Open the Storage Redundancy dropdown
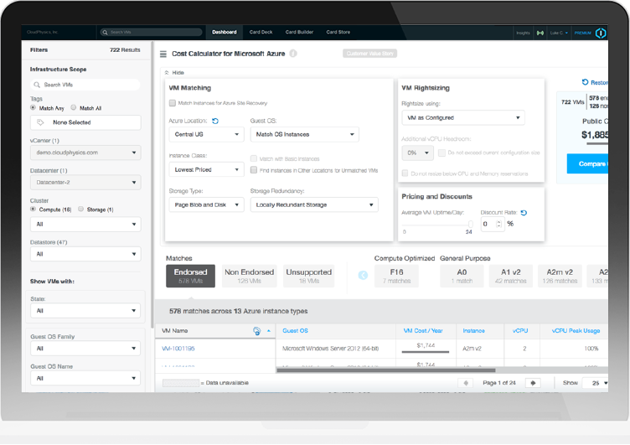Screen dimensions: 630x445 pos(313,204)
